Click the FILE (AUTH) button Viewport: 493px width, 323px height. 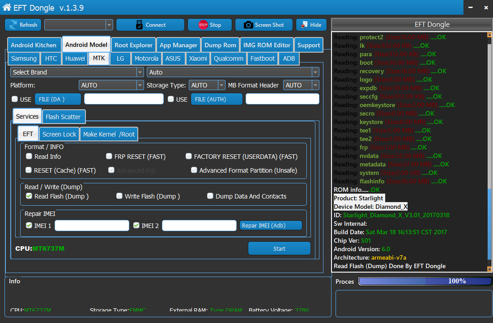217,99
